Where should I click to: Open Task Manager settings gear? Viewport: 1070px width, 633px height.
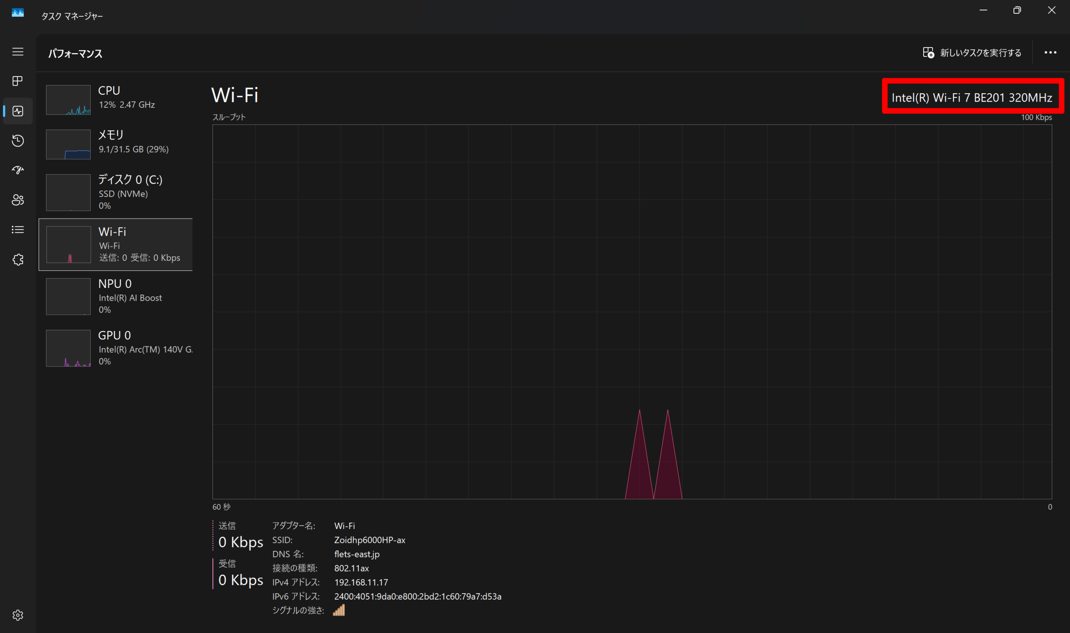click(x=18, y=615)
